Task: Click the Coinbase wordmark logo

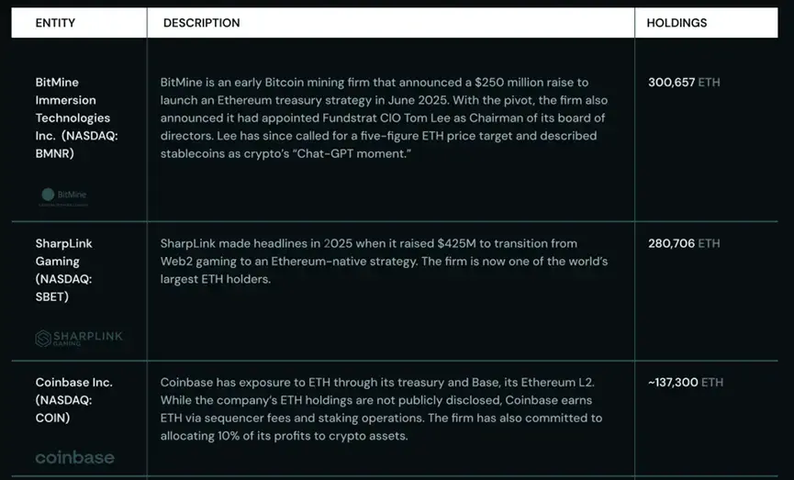Action: coord(74,457)
